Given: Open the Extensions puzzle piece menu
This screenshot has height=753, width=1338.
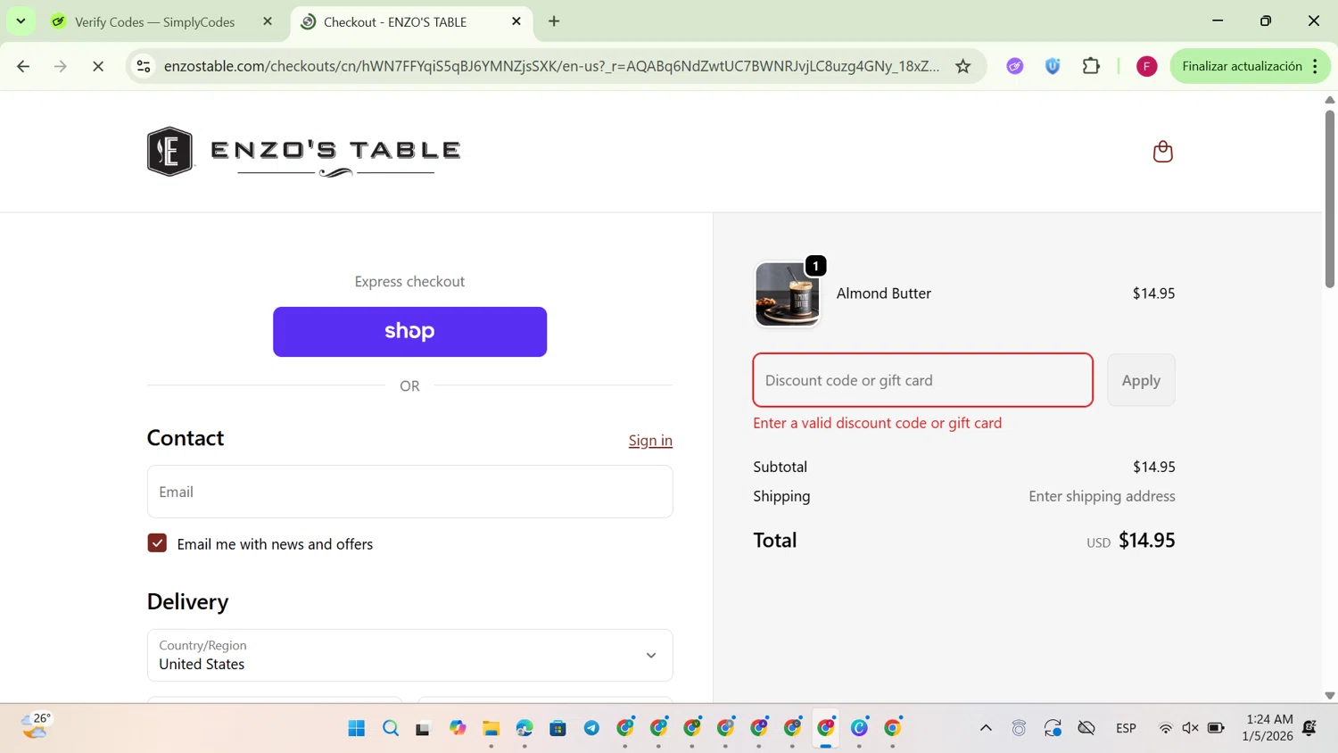Looking at the screenshot, I should pyautogui.click(x=1091, y=66).
